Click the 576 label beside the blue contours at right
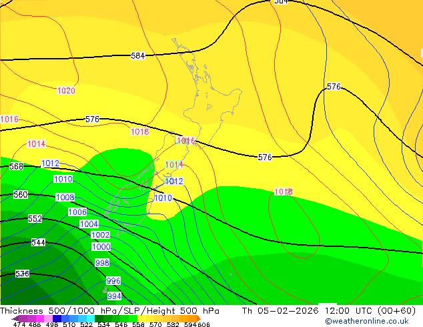The height and width of the screenshot is (327, 423). pyautogui.click(x=334, y=87)
